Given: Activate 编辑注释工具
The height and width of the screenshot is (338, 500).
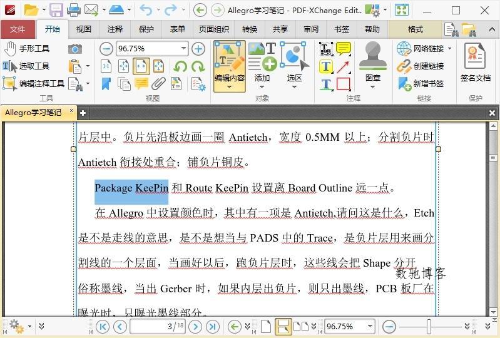Looking at the screenshot, I should pyautogui.click(x=34, y=83).
